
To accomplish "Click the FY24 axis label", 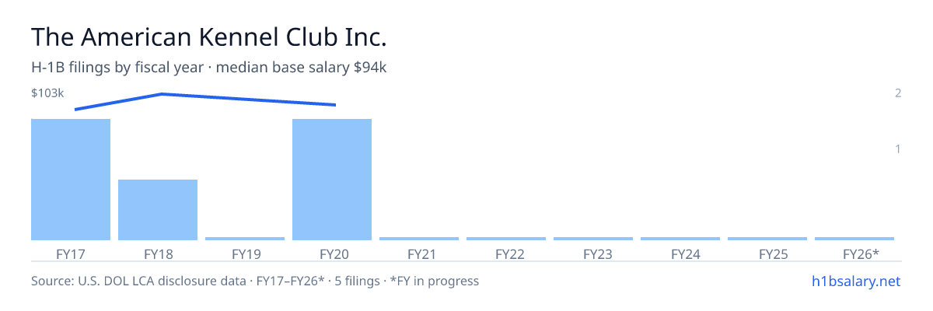I will [x=680, y=253].
